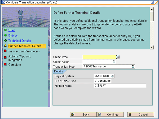Click the Continue button
This screenshot has width=159, height=119.
(x=111, y=114)
